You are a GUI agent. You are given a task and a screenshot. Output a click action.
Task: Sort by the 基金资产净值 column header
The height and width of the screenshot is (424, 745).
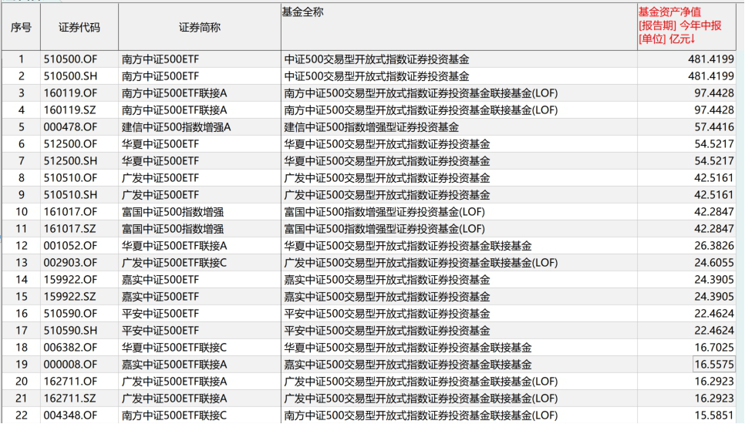pyautogui.click(x=686, y=26)
